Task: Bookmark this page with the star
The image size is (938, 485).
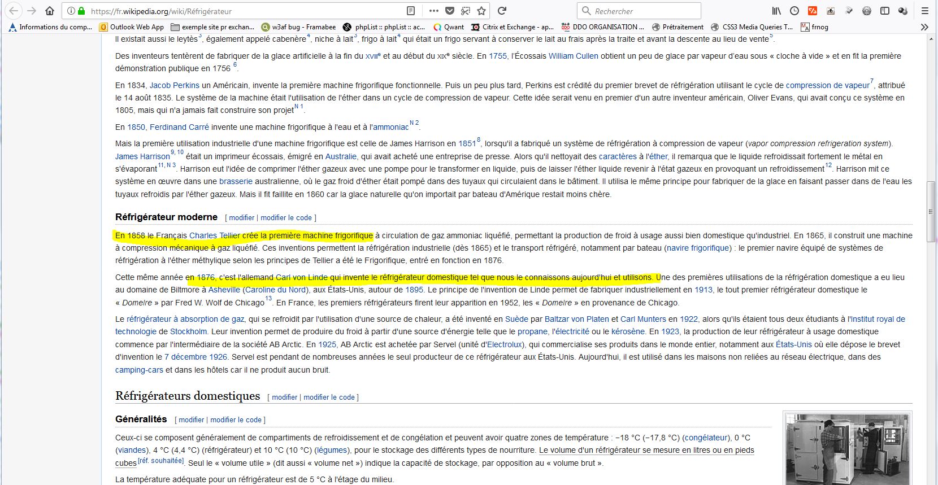Action: (x=481, y=11)
